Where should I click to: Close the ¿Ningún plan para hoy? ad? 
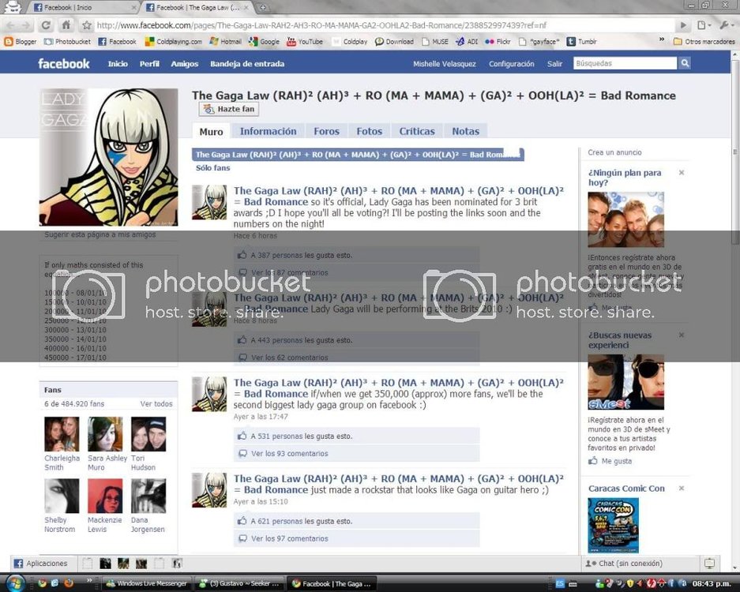[682, 173]
